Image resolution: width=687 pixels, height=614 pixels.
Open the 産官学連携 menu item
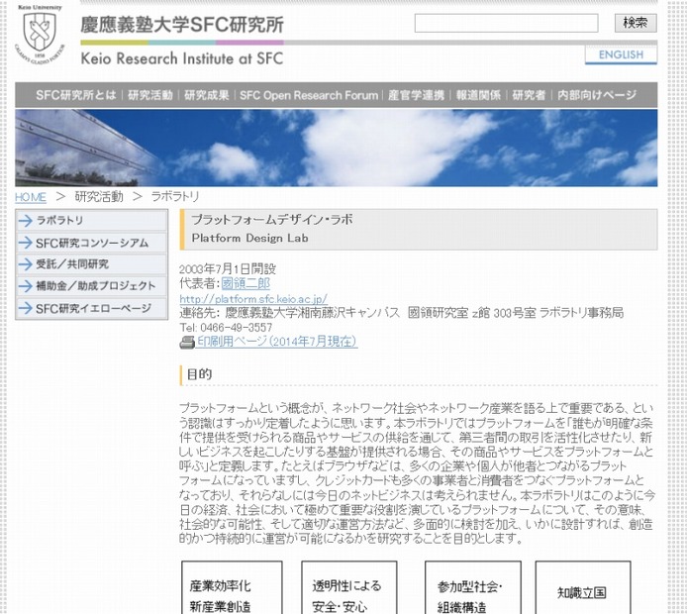[416, 95]
